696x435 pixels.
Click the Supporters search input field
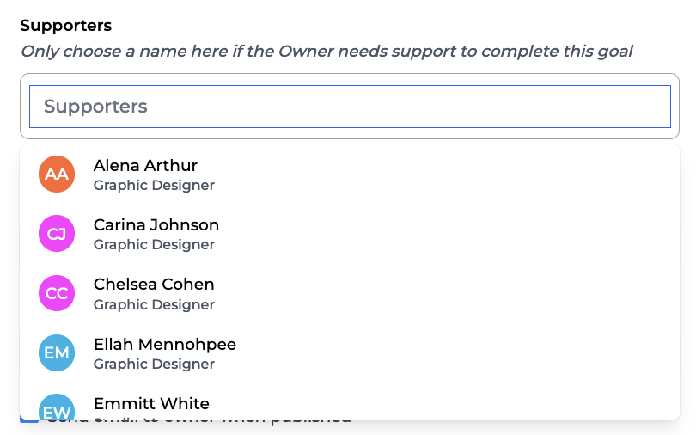pos(349,107)
